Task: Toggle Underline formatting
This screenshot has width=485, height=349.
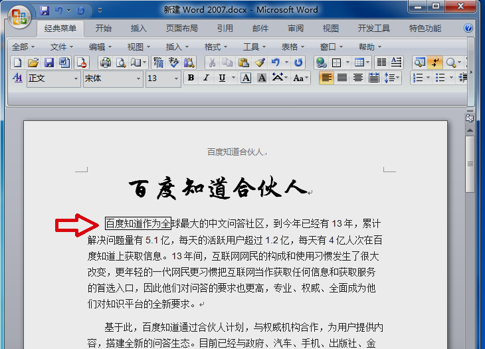Action: [222, 78]
